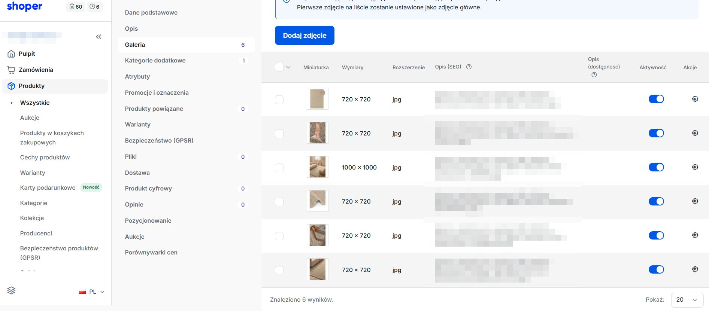Image resolution: width=709 pixels, height=311 pixels.
Task: Open the PL language selector
Action: coord(92,292)
